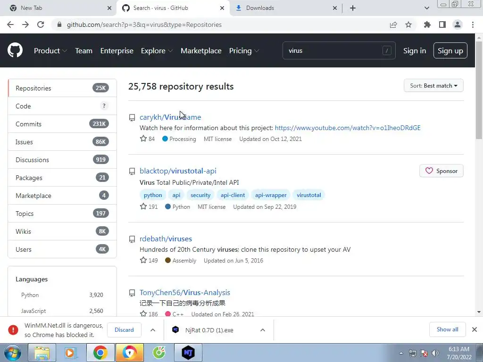The image size is (483, 362).
Task: Open the blacktop/virustotal-api repository
Action: (178, 171)
